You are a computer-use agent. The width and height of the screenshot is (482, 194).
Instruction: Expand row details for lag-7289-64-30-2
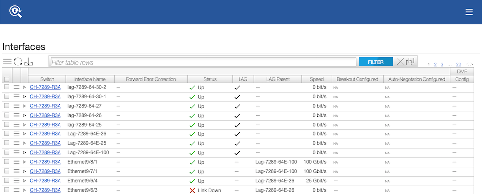point(25,87)
